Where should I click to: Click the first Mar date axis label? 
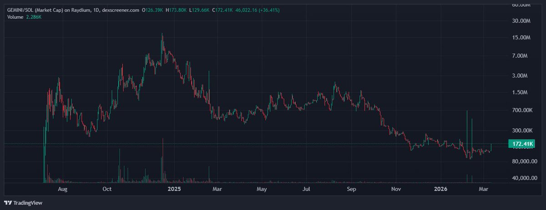pos(217,189)
